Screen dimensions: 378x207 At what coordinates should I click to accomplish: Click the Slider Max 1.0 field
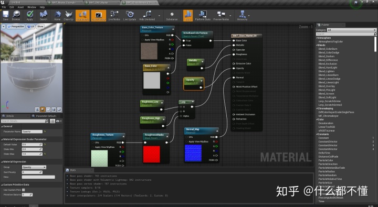point(32,154)
